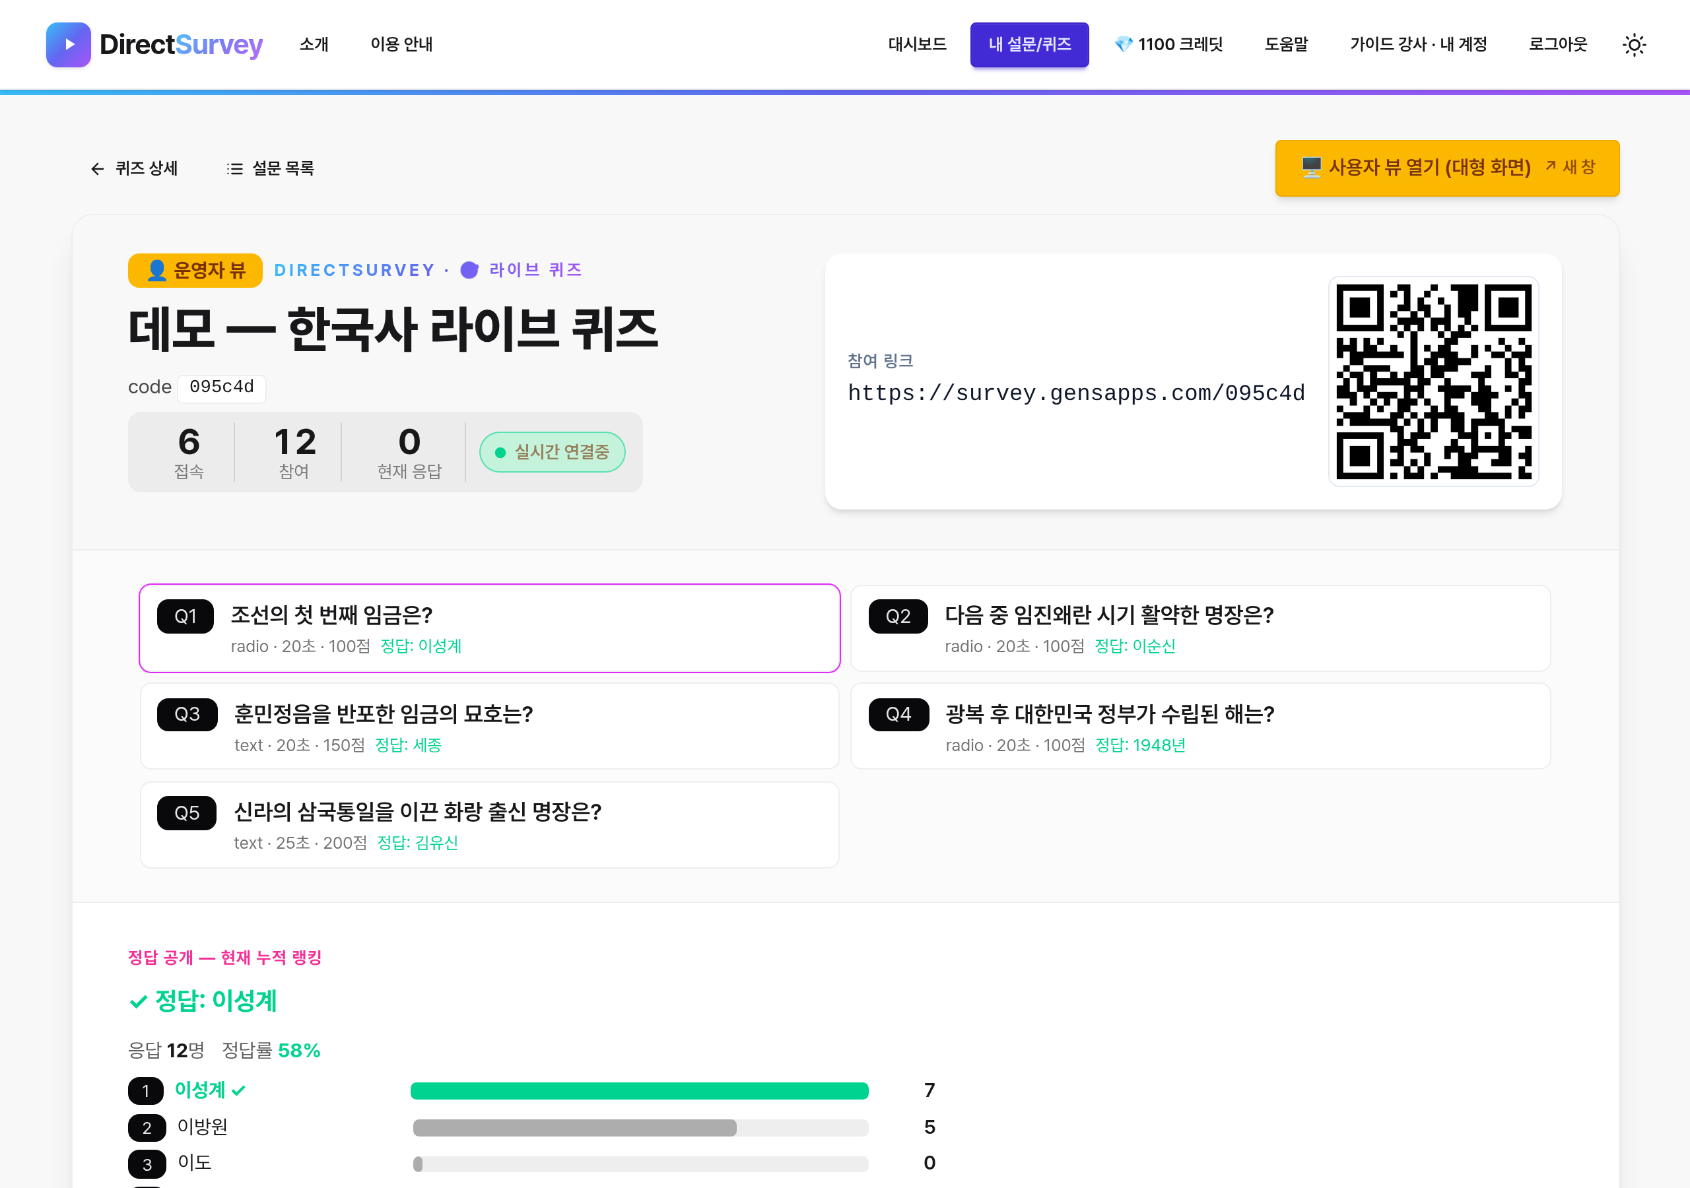This screenshot has height=1188, width=1690.
Task: Click 로그아웃
Action: [x=1557, y=44]
